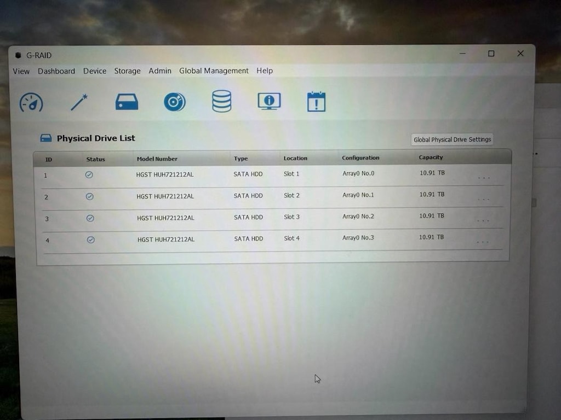Screen dimensions: 561x420
Task: Sort by the Type column header
Action: [x=241, y=159]
